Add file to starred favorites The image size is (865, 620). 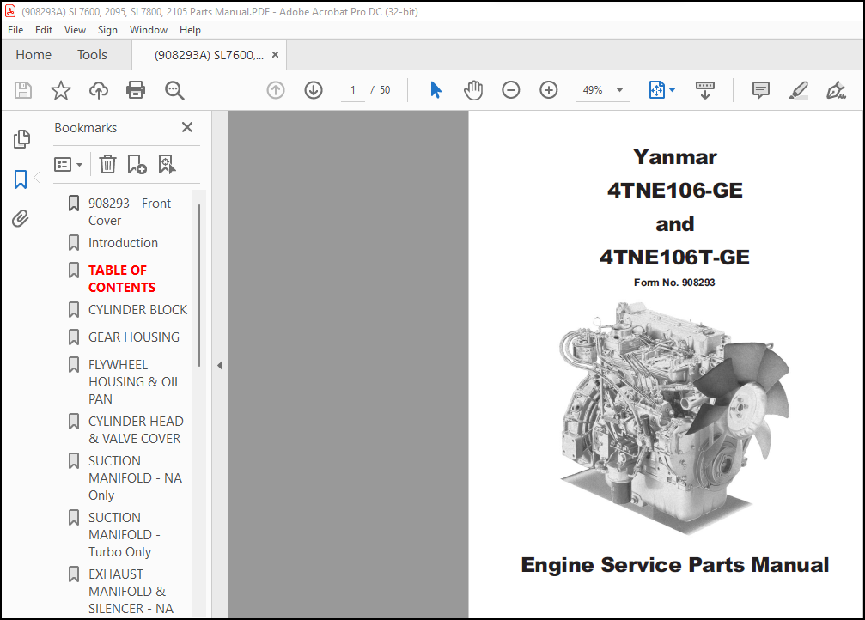click(61, 90)
